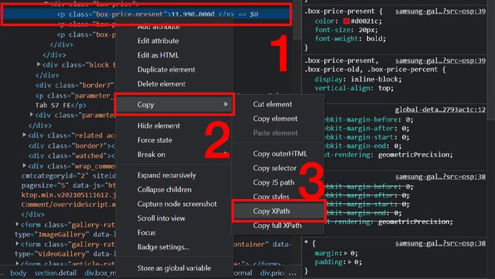Viewport: 495px width, 279px height.
Task: Select Copy full XPath
Action: 277,225
